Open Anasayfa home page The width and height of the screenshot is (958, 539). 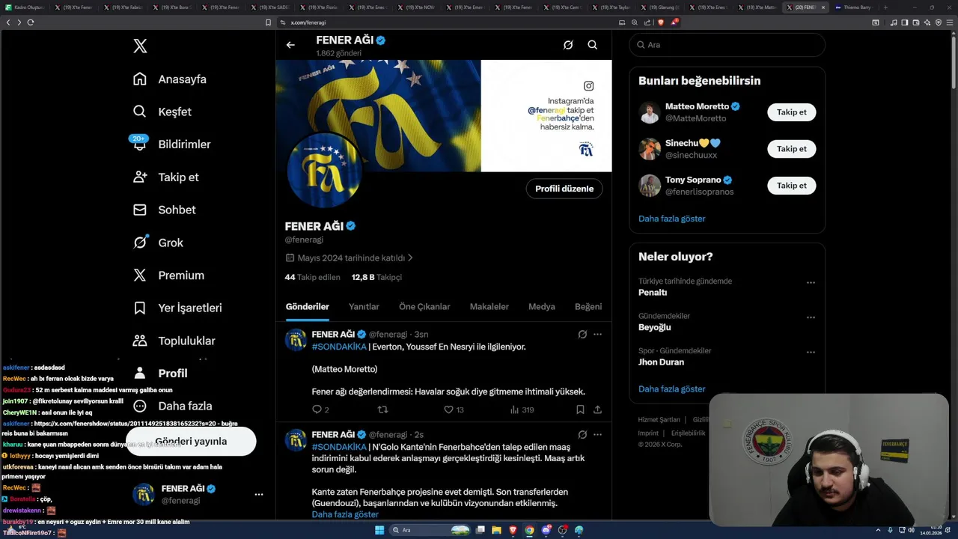[170, 79]
